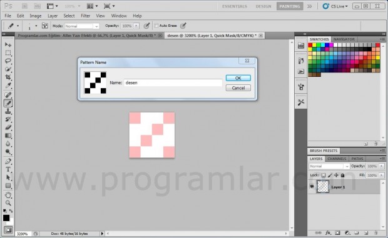Image resolution: width=388 pixels, height=238 pixels.
Task: Open the File menu
Action: click(x=8, y=16)
